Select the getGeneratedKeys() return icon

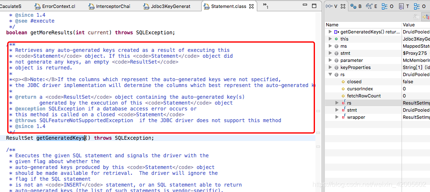click(336, 32)
